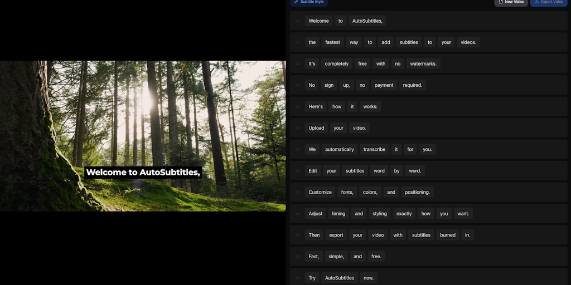Select the word "works:"
This screenshot has height=285, width=571.
[x=370, y=106]
